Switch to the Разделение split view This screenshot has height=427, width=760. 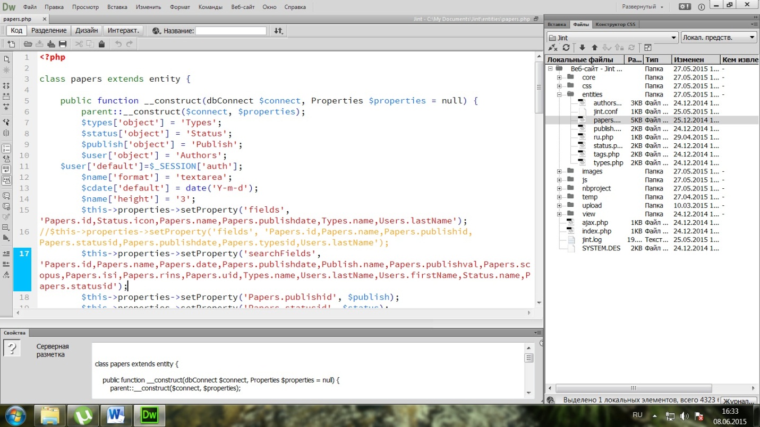click(x=49, y=31)
